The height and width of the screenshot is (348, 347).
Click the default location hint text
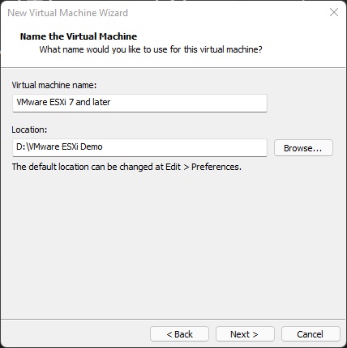[126, 167]
